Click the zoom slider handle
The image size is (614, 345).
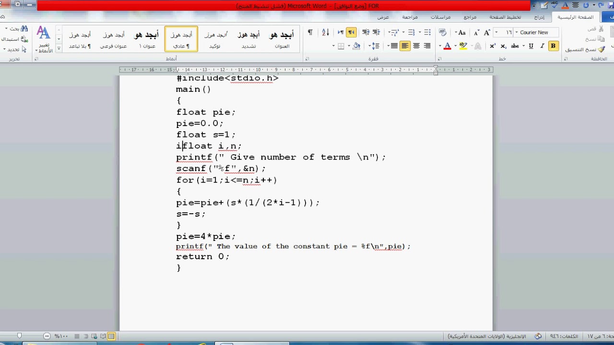pyautogui.click(x=20, y=336)
